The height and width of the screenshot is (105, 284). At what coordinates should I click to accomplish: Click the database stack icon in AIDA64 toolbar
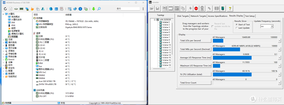coord(56,9)
